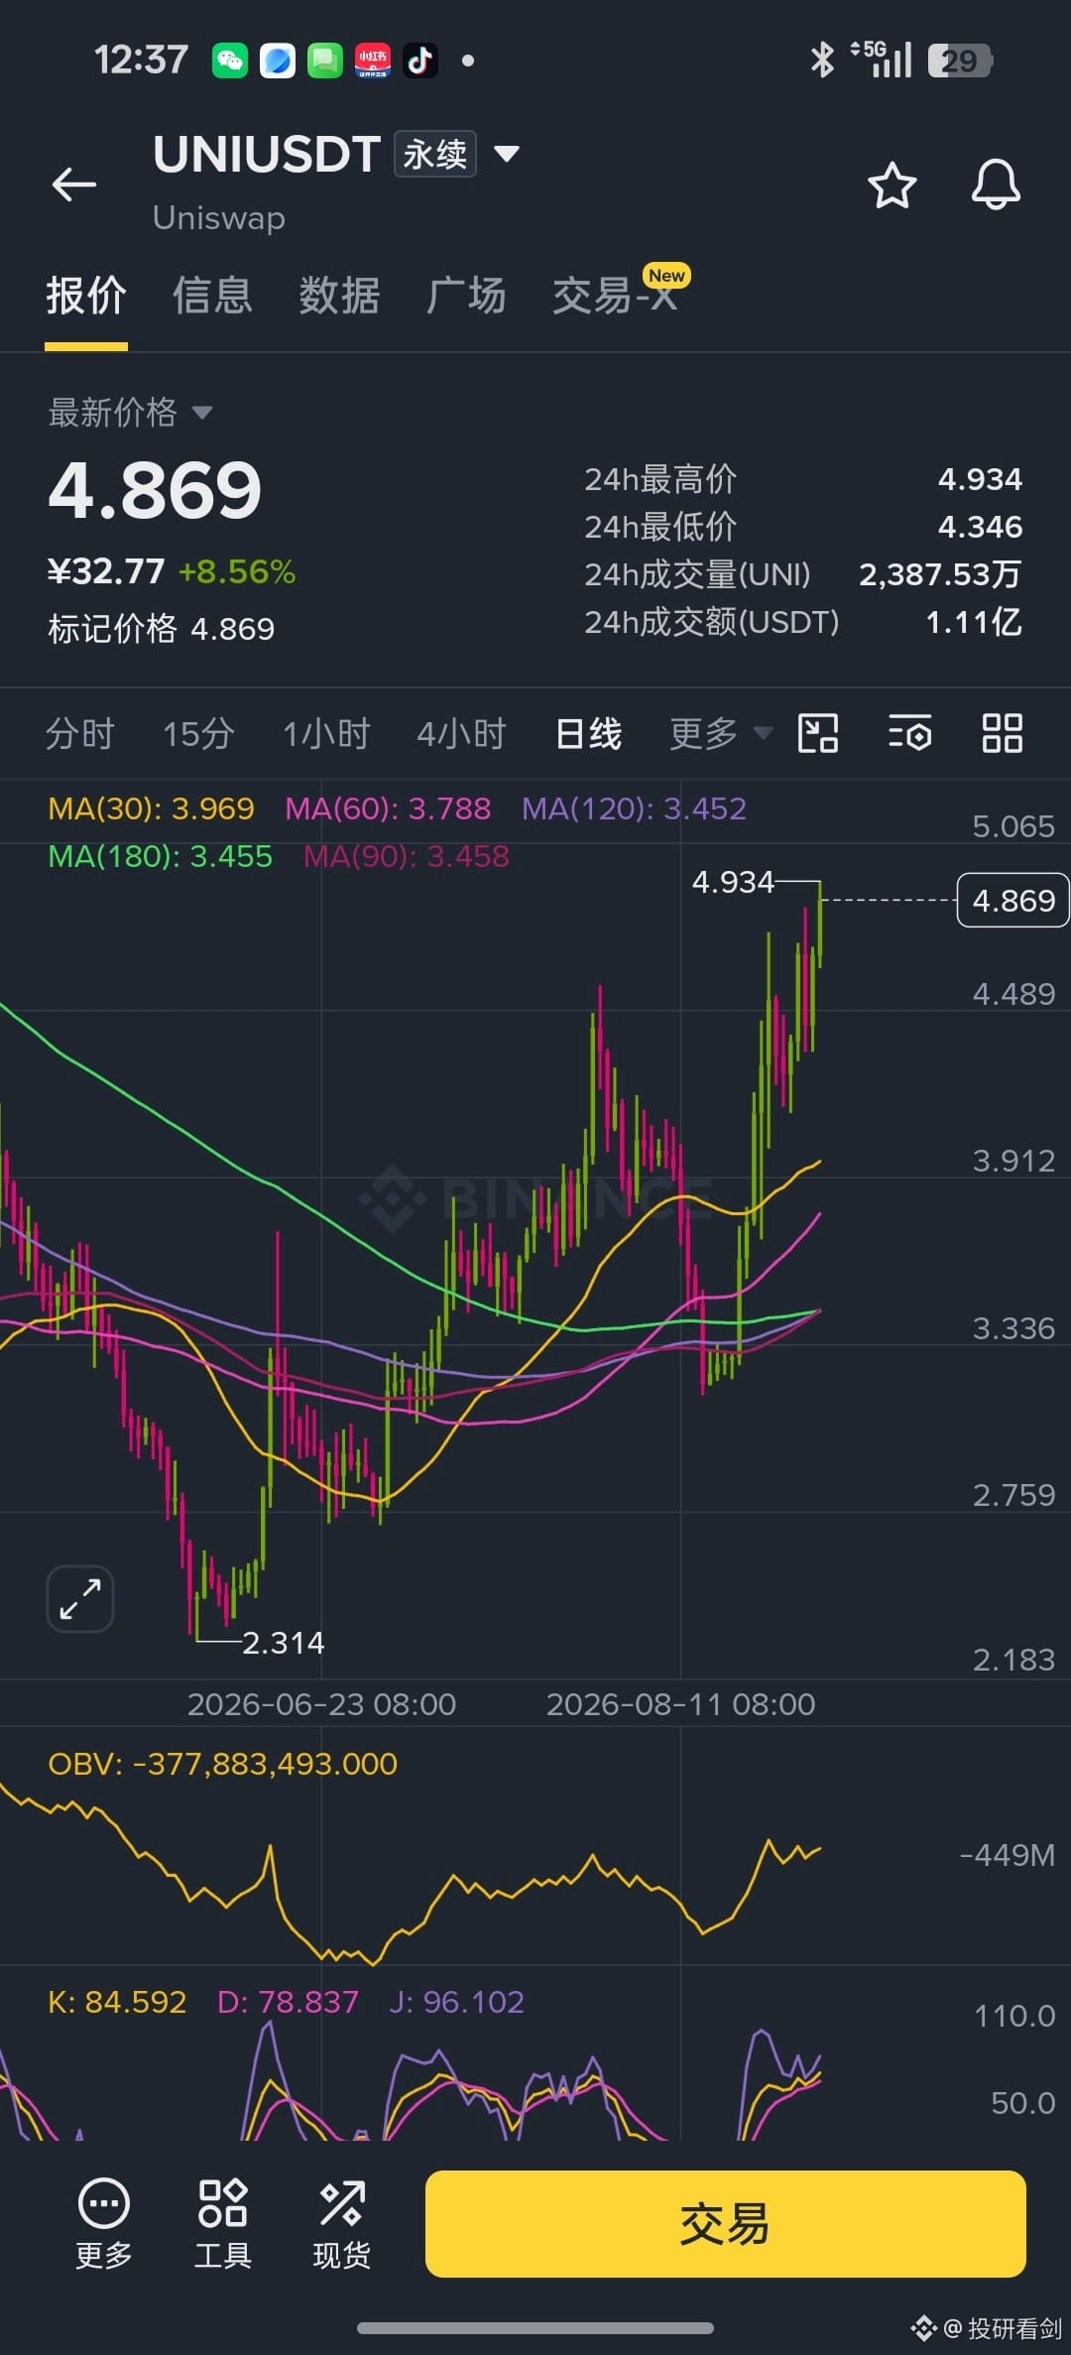Tap the 4.934 high marker on chart
Viewport: 1071px width, 2355px height.
coord(733,882)
